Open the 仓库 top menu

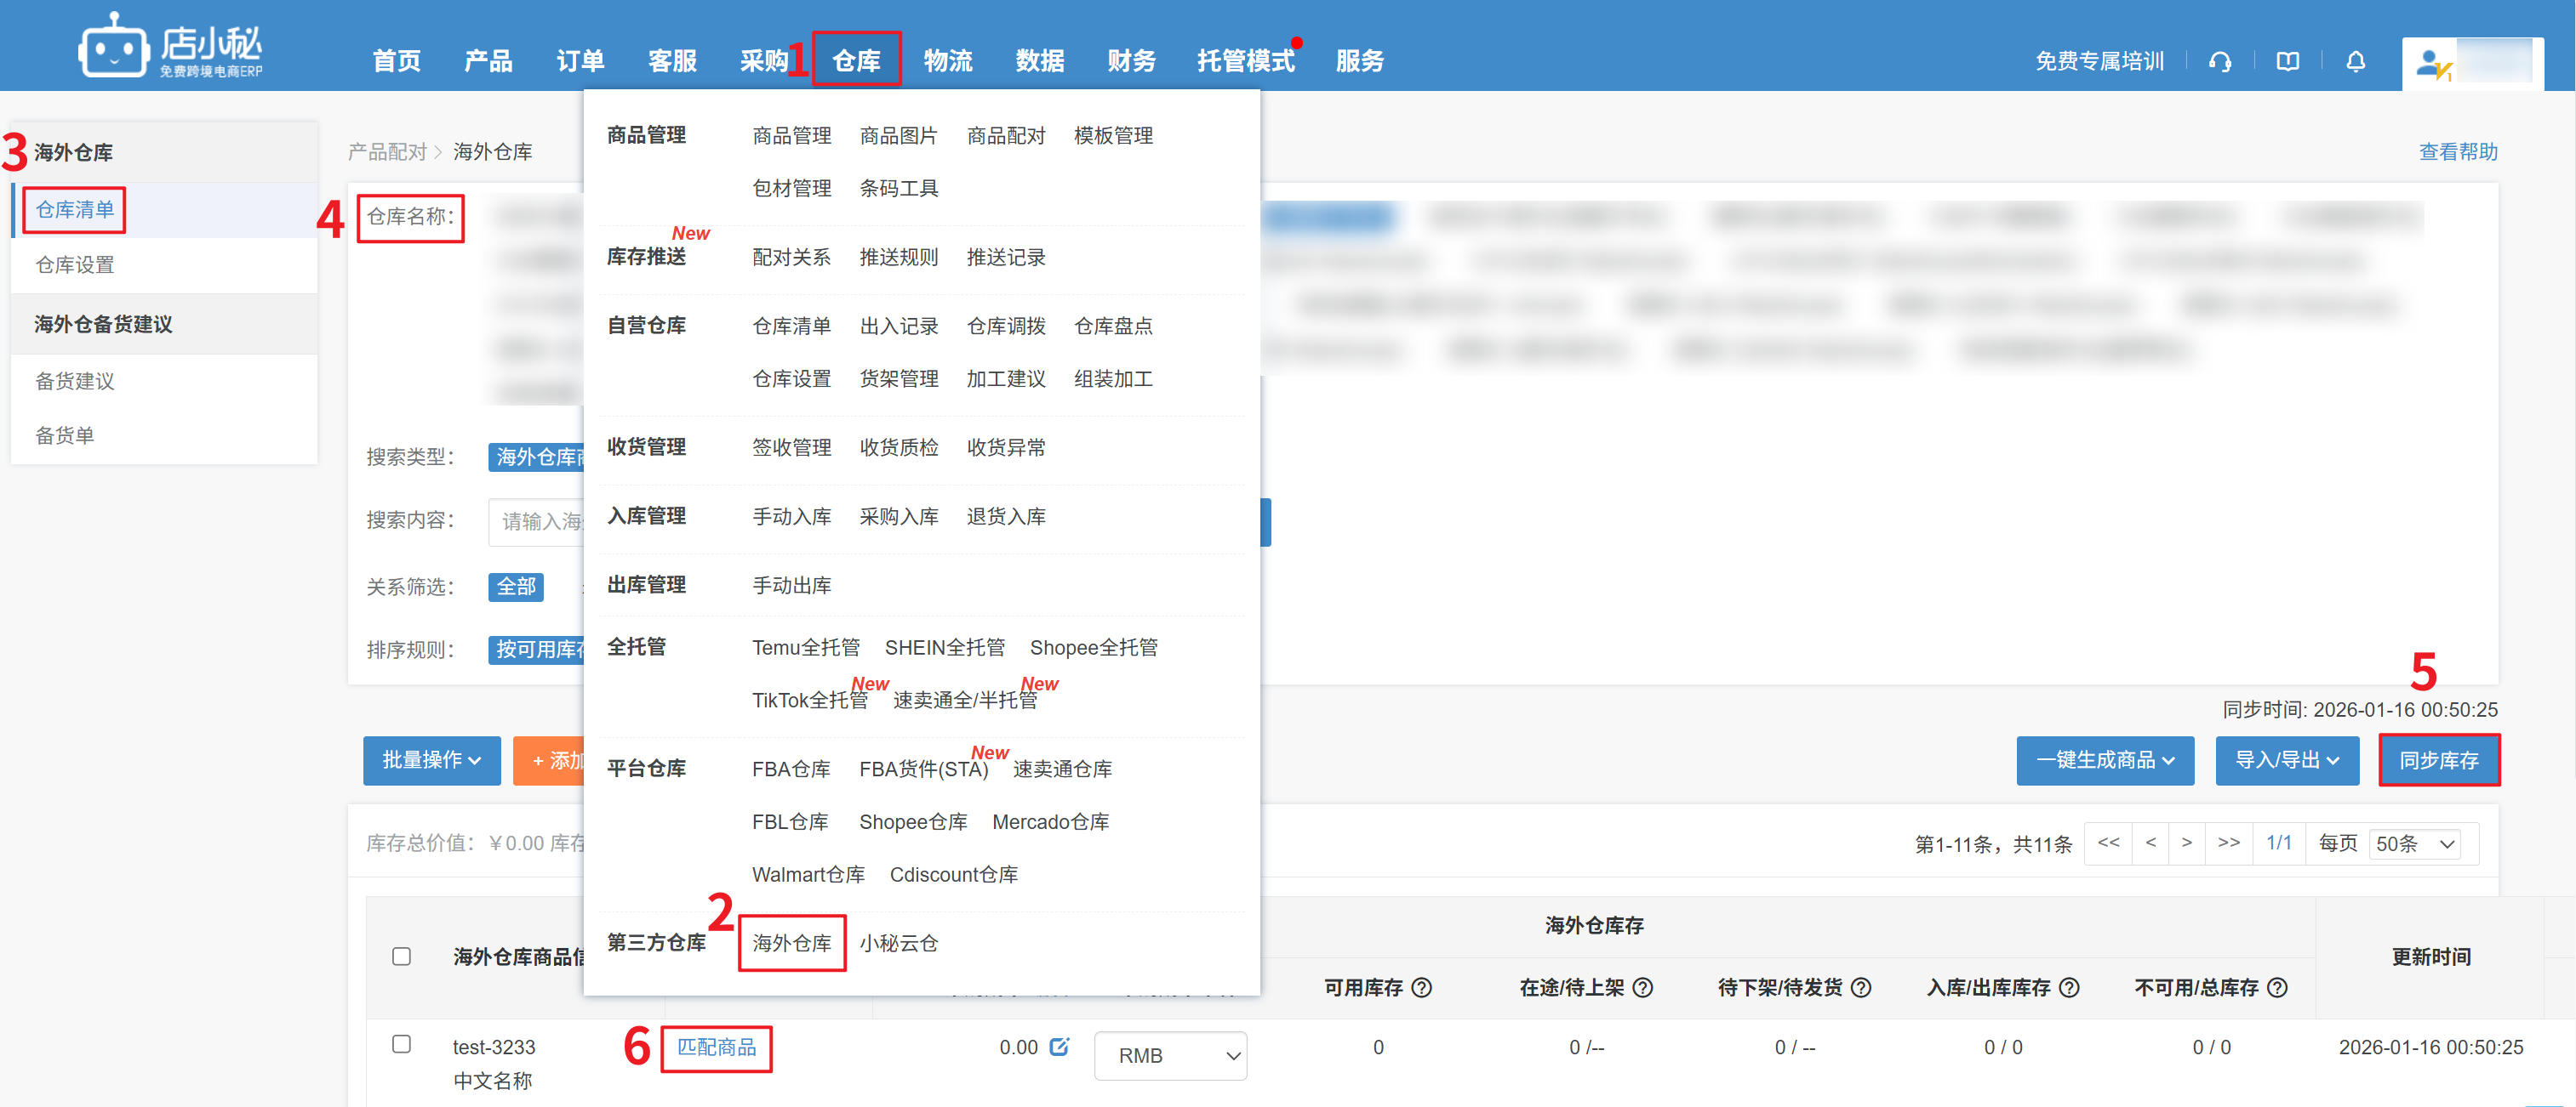tap(856, 60)
